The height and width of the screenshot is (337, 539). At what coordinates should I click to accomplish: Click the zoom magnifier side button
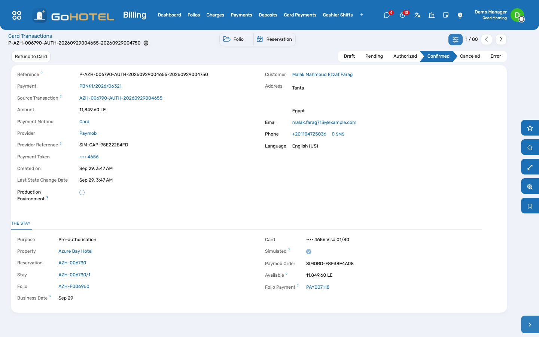pos(530,186)
